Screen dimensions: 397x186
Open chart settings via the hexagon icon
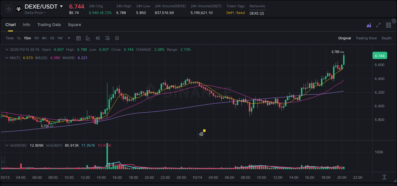click(117, 38)
